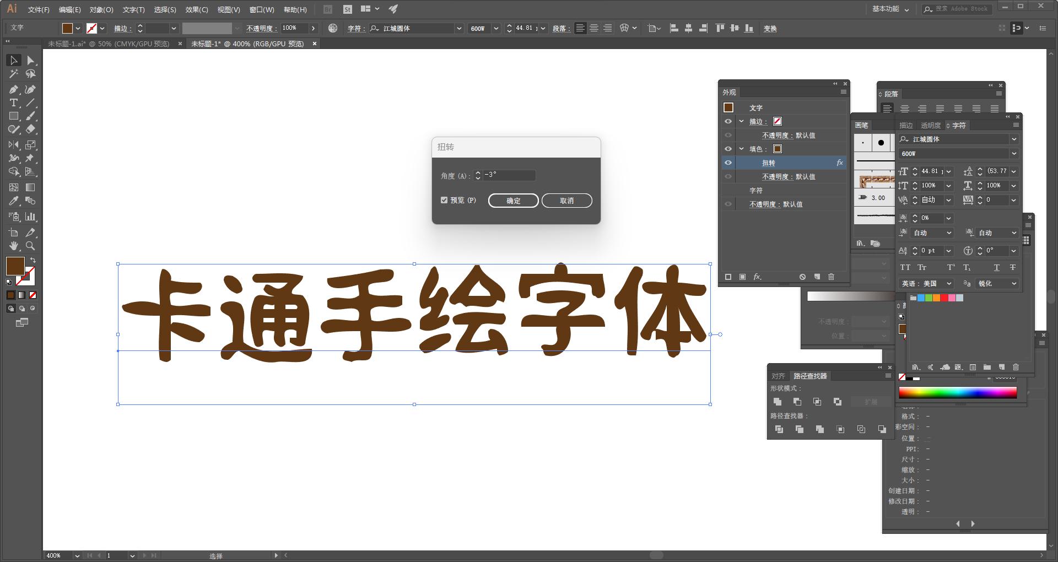
Task: Pick a color from the rainbow spectrum bar
Action: pyautogui.click(x=957, y=392)
